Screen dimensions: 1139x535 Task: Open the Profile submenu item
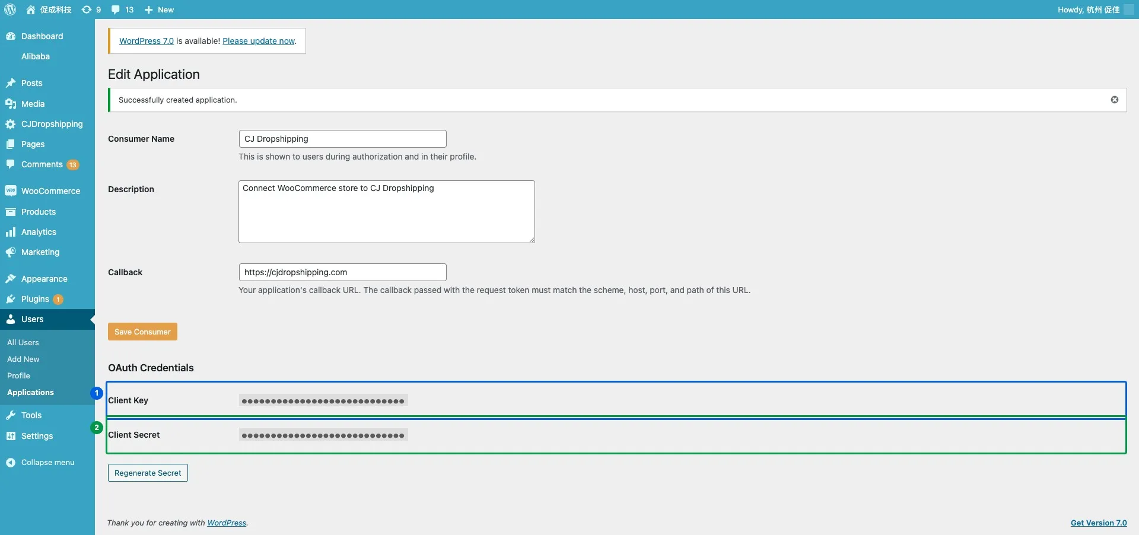(18, 376)
